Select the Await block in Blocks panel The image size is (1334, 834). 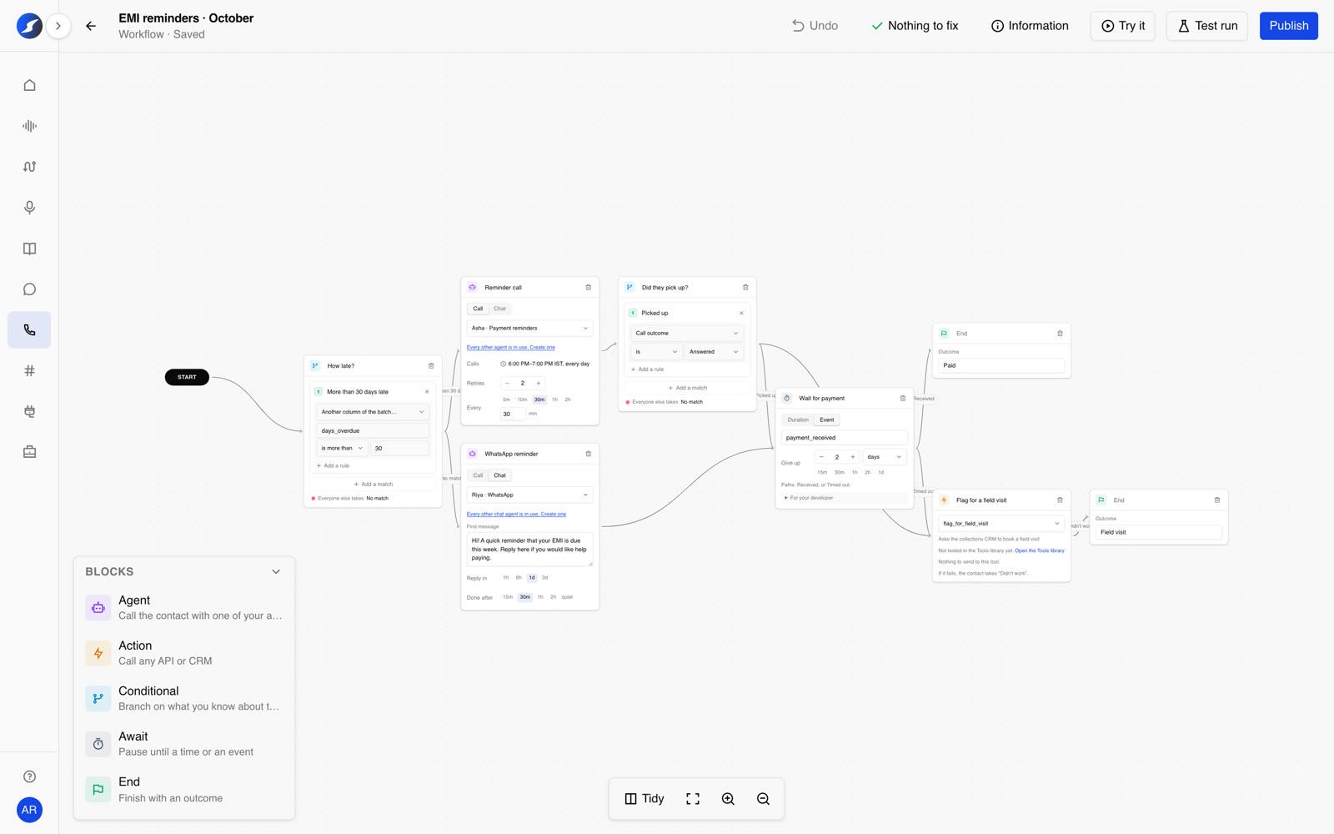point(184,744)
